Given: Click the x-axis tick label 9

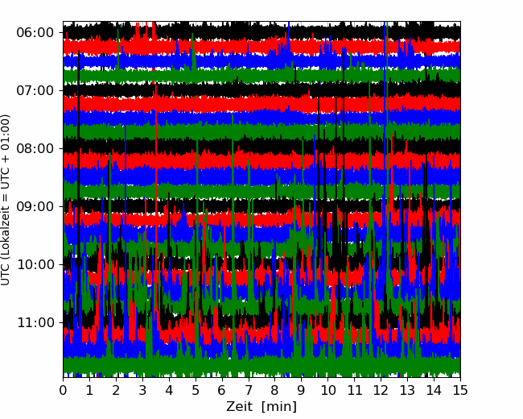Looking at the screenshot, I should point(302,390).
